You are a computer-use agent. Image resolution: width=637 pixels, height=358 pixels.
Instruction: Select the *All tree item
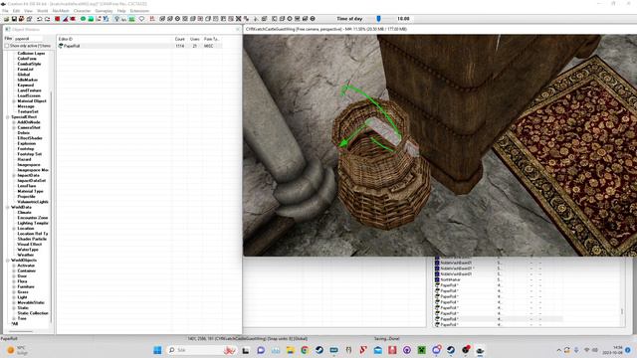coord(15,323)
